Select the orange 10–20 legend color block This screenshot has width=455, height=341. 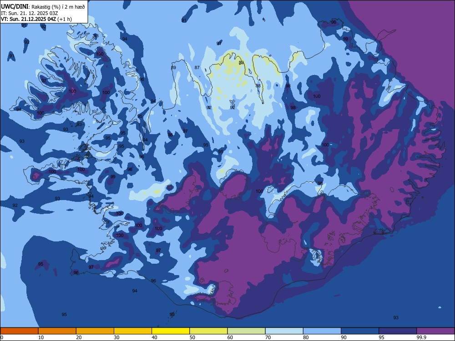(x=57, y=331)
